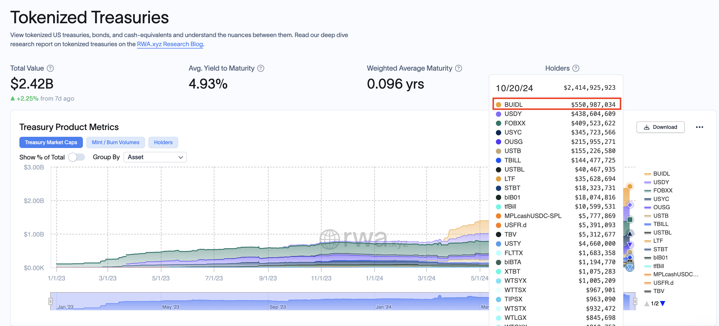This screenshot has width=719, height=326.
Task: Switch to the Holders chart tab
Action: tap(163, 142)
